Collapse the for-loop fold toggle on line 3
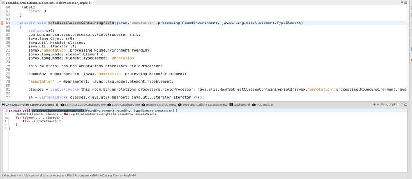 7,118
